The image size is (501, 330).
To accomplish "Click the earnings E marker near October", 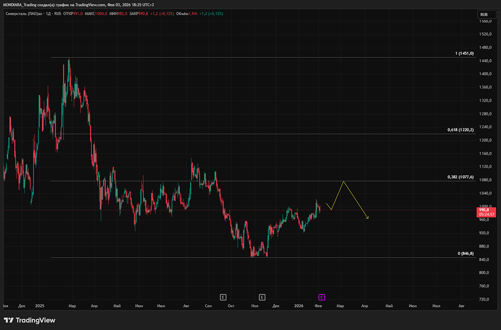I will 223,297.
